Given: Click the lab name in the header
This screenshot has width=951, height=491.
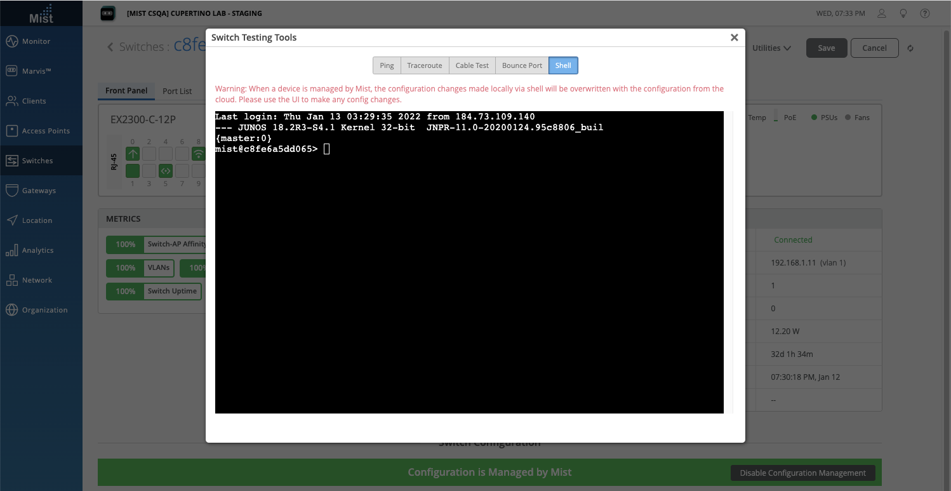Looking at the screenshot, I should click(194, 13).
